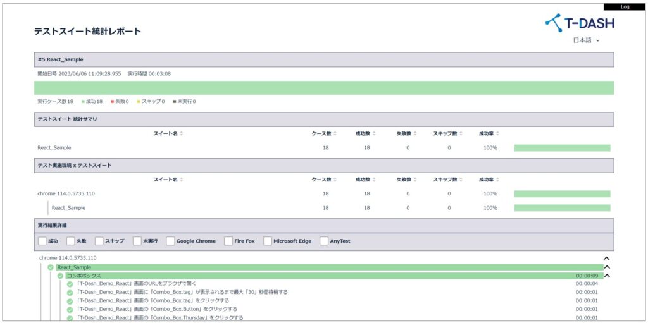The width and height of the screenshot is (648, 323).
Task: Enable the 失敗 filter checkbox
Action: pos(71,241)
